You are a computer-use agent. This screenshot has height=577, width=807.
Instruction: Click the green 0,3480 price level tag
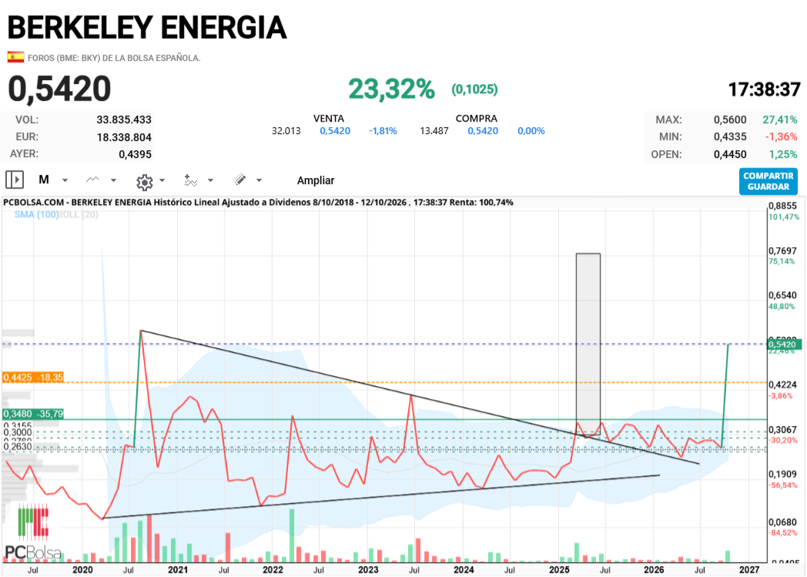coord(33,414)
